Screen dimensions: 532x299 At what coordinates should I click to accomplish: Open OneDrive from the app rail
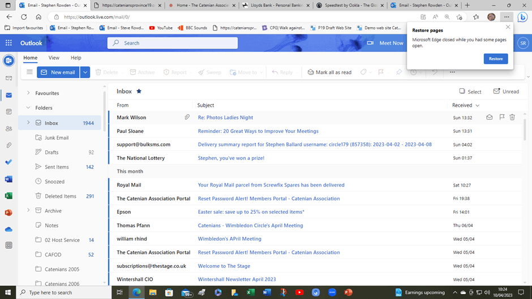point(9,229)
